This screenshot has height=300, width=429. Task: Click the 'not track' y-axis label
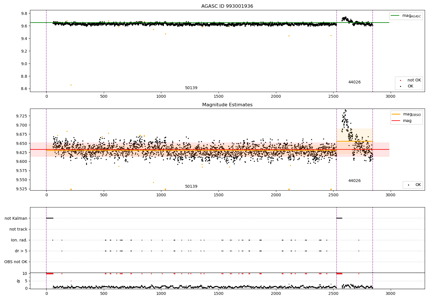point(18,229)
